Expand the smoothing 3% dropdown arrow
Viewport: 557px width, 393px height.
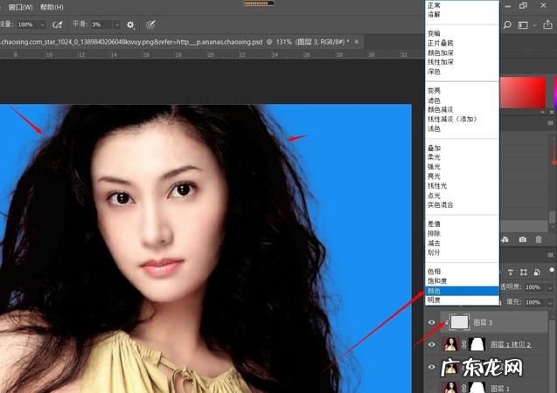(x=115, y=24)
